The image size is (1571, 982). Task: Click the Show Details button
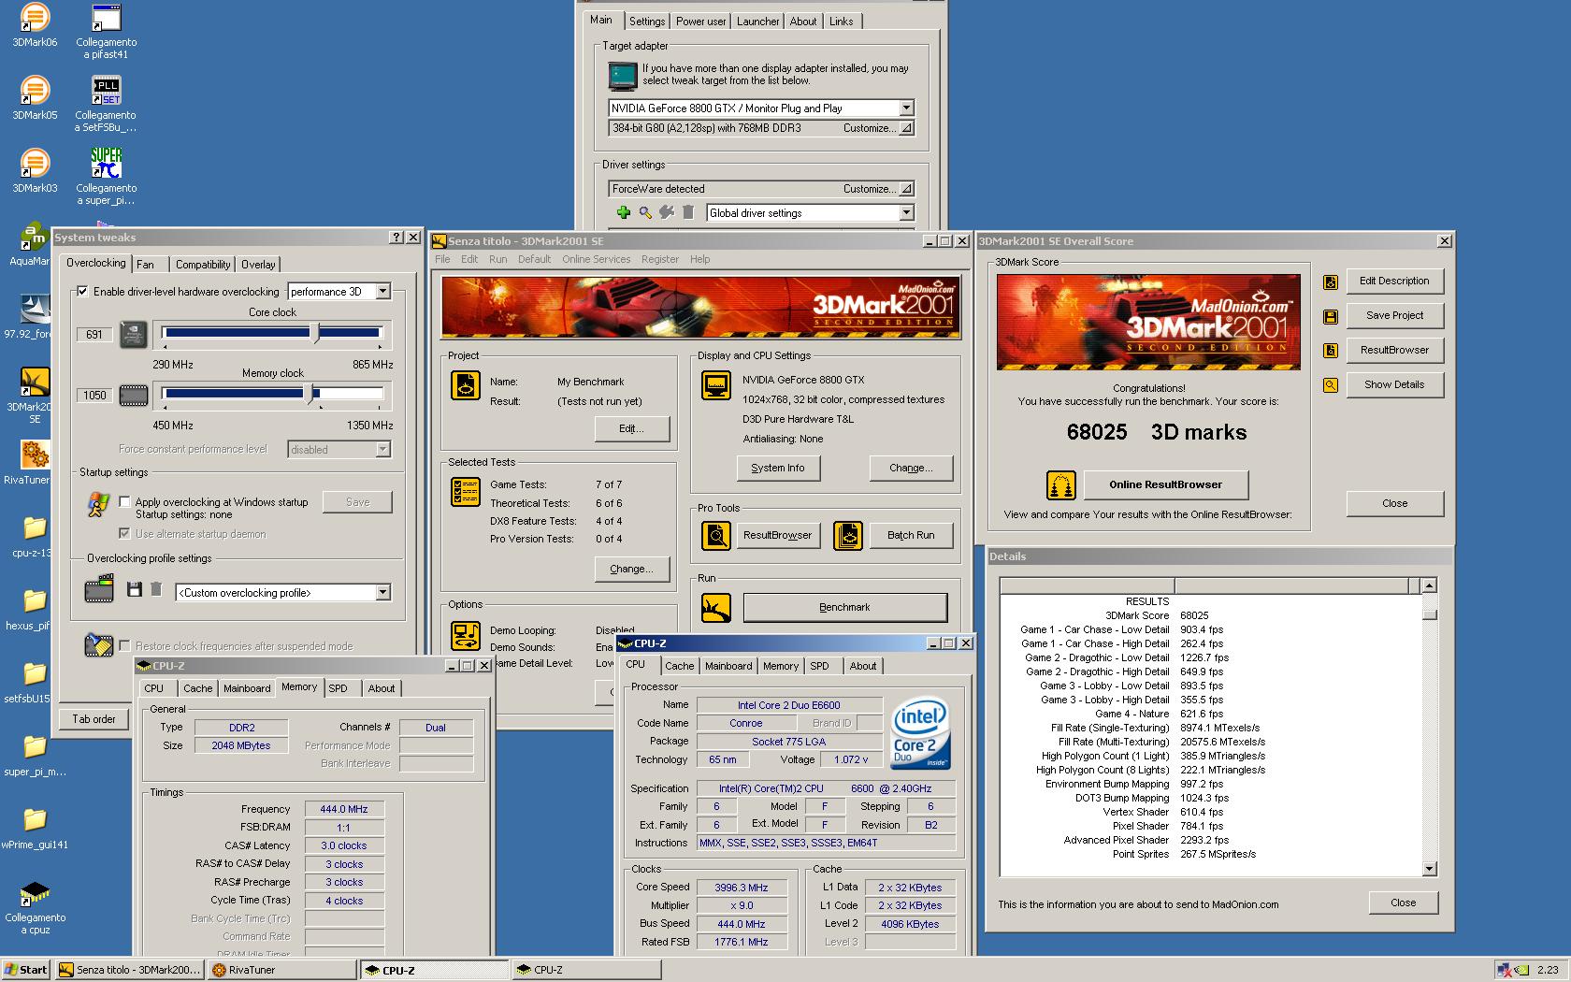click(x=1394, y=384)
